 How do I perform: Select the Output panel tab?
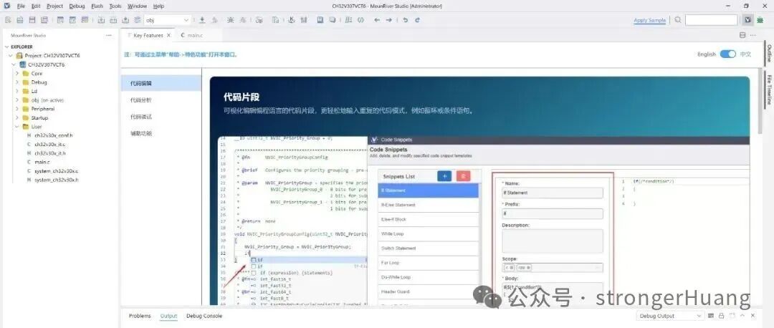(x=168, y=316)
